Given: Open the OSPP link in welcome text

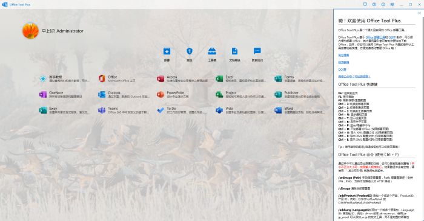Looking at the screenshot, I should [x=392, y=37].
